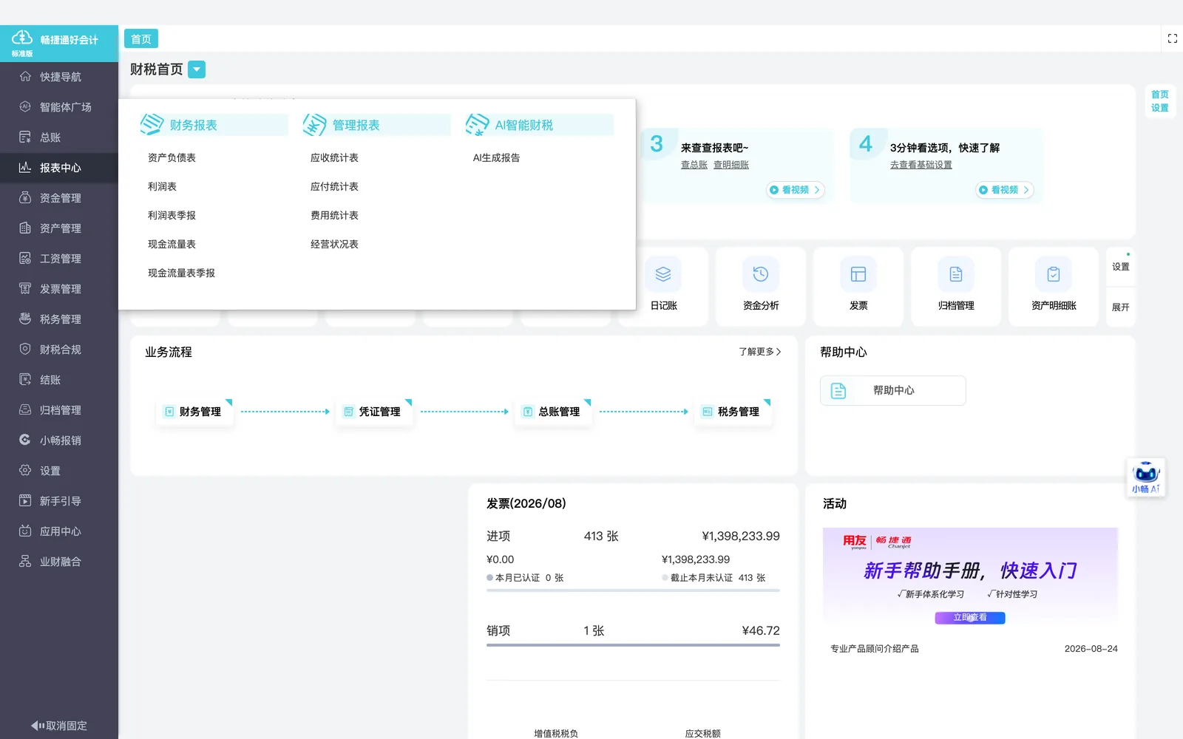Open 资金管理 sidebar item
This screenshot has width=1183, height=739.
(59, 198)
